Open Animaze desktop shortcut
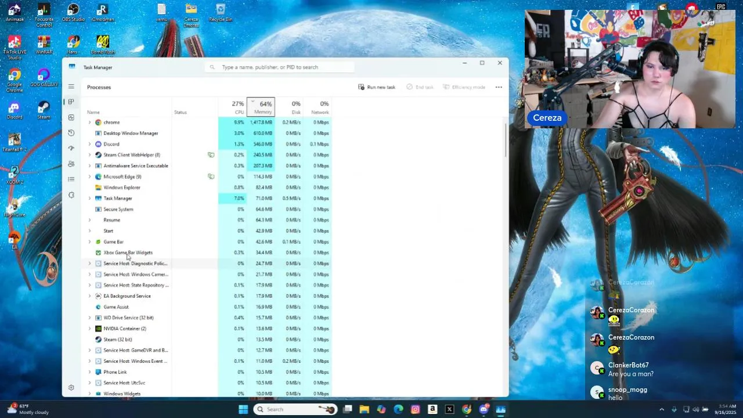The image size is (743, 418). tap(15, 13)
